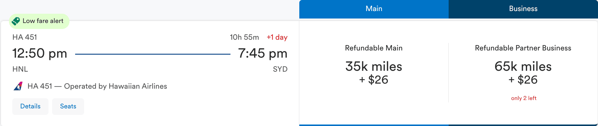
Task: Click the 12:50 pm departure time
Action: [x=40, y=53]
